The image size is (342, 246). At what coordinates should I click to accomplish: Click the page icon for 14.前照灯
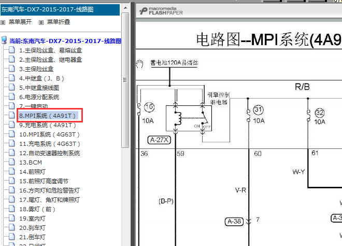pyautogui.click(x=12, y=171)
